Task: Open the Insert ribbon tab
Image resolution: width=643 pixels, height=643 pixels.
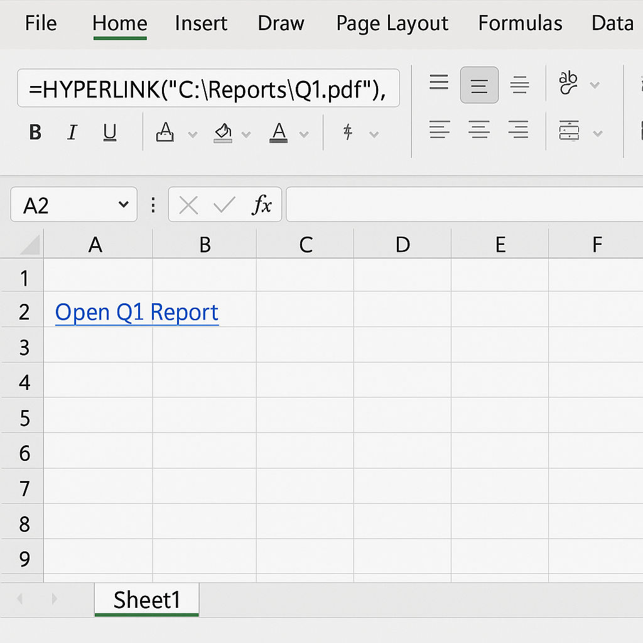Action: tap(201, 24)
